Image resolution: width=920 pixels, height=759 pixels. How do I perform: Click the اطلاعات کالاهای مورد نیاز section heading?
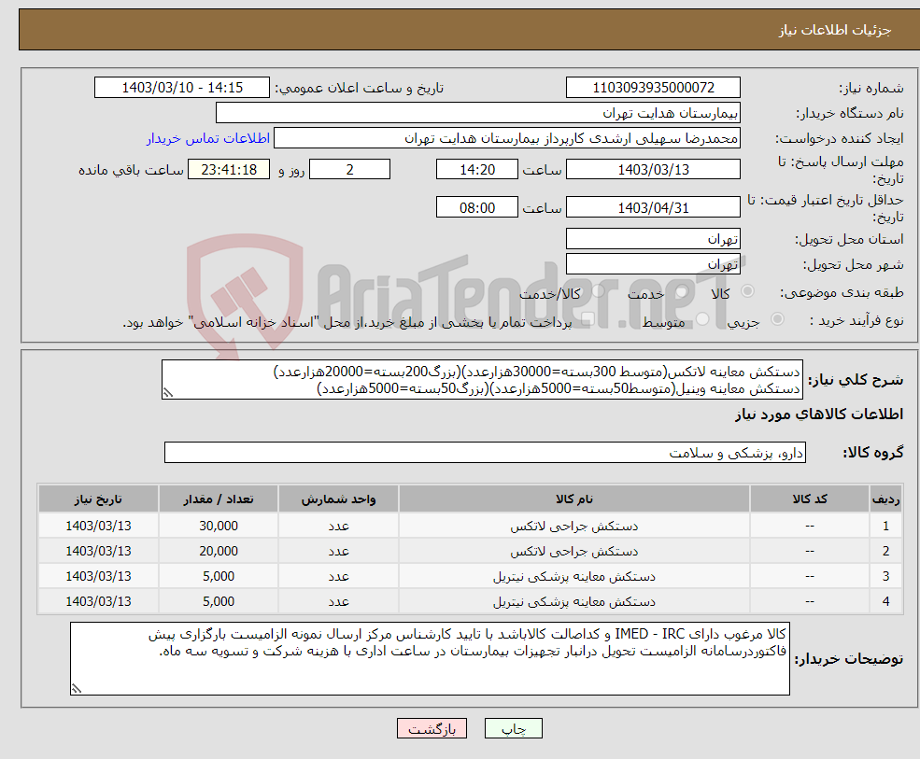coord(819,415)
